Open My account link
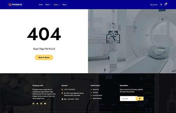 tap(154, 5)
